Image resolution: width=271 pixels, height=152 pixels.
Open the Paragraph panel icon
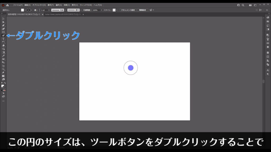pyautogui.click(x=268, y=74)
